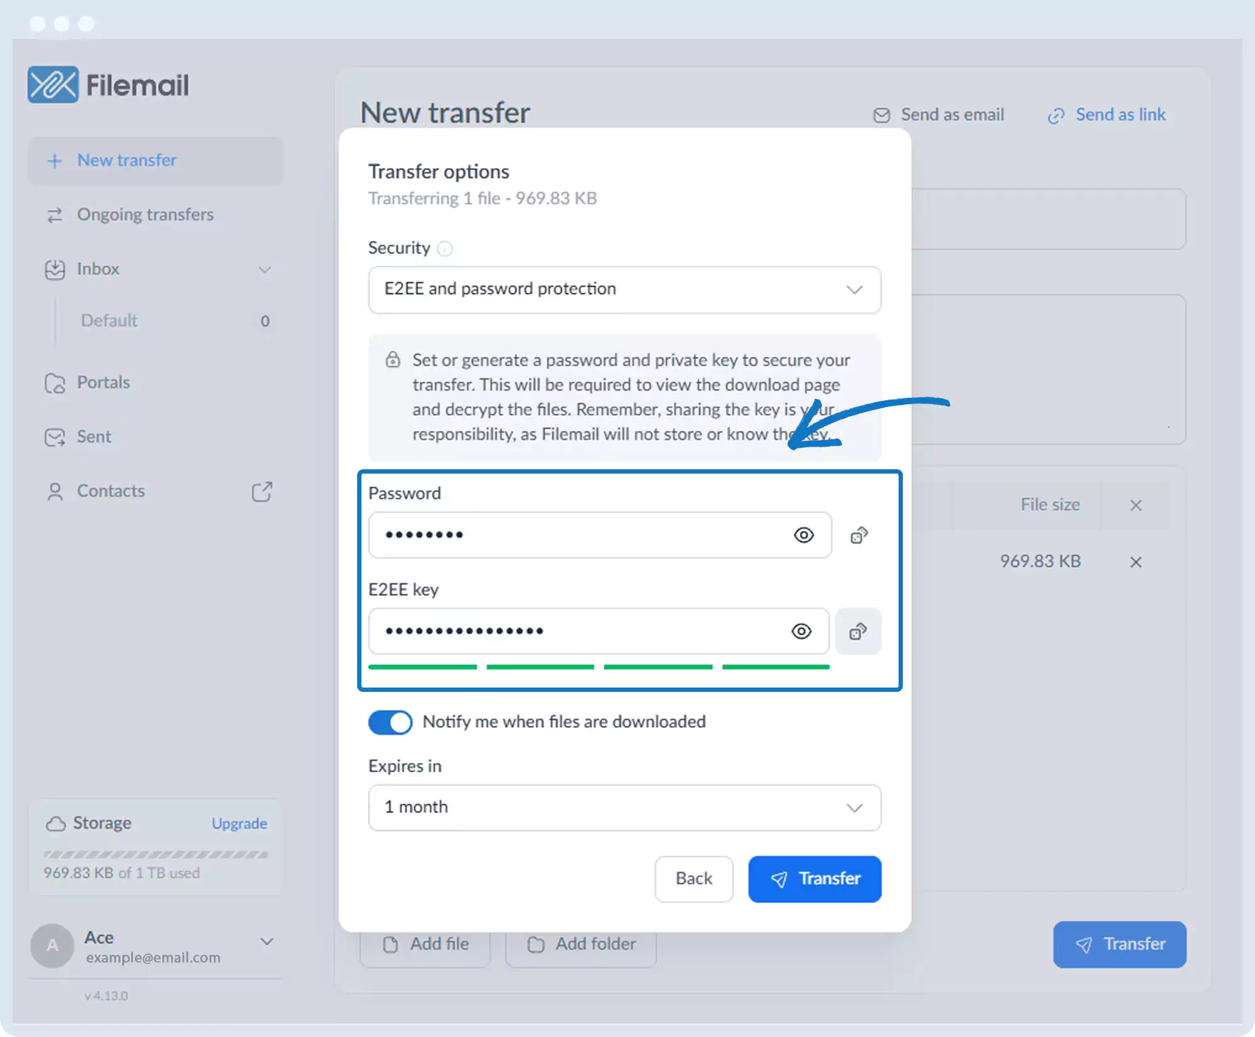Remove the 969.83 KB file with X
Screen dimensions: 1255x1037
tap(1135, 561)
